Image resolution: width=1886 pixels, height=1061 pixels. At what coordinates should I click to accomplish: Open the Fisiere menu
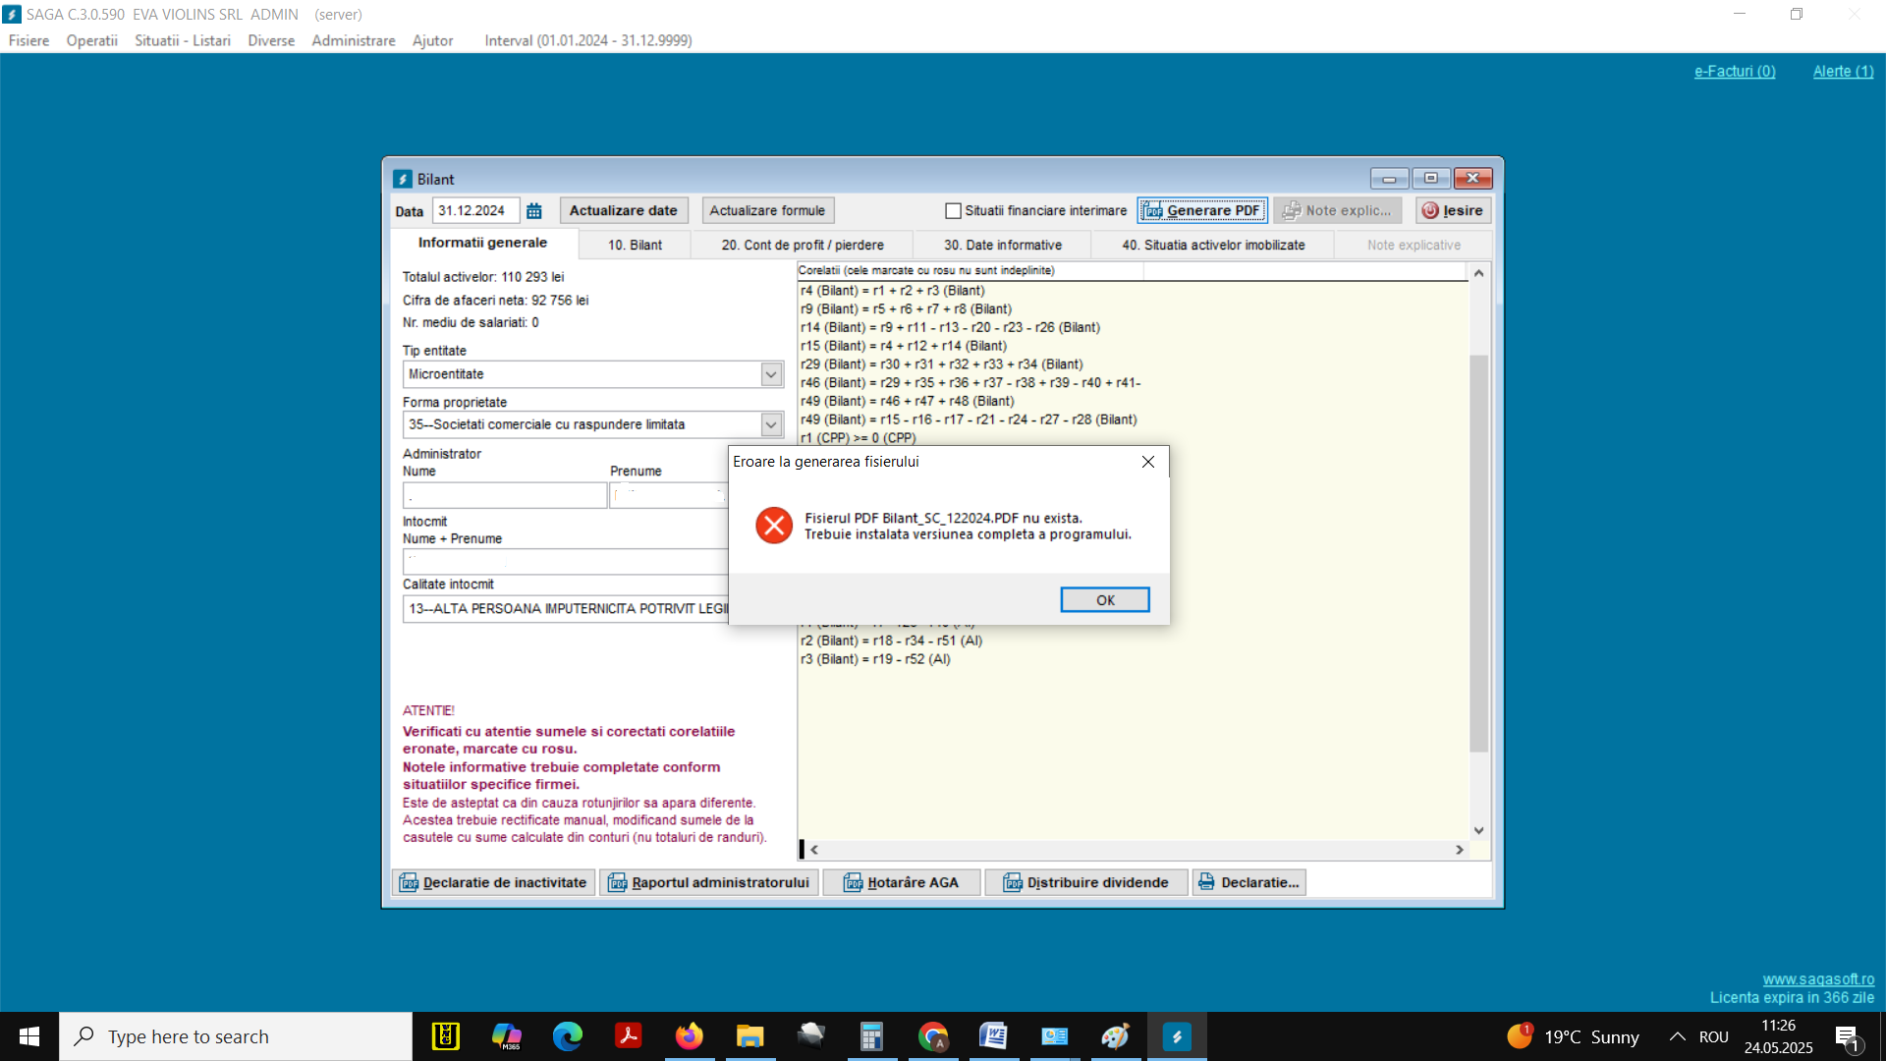pyautogui.click(x=28, y=40)
